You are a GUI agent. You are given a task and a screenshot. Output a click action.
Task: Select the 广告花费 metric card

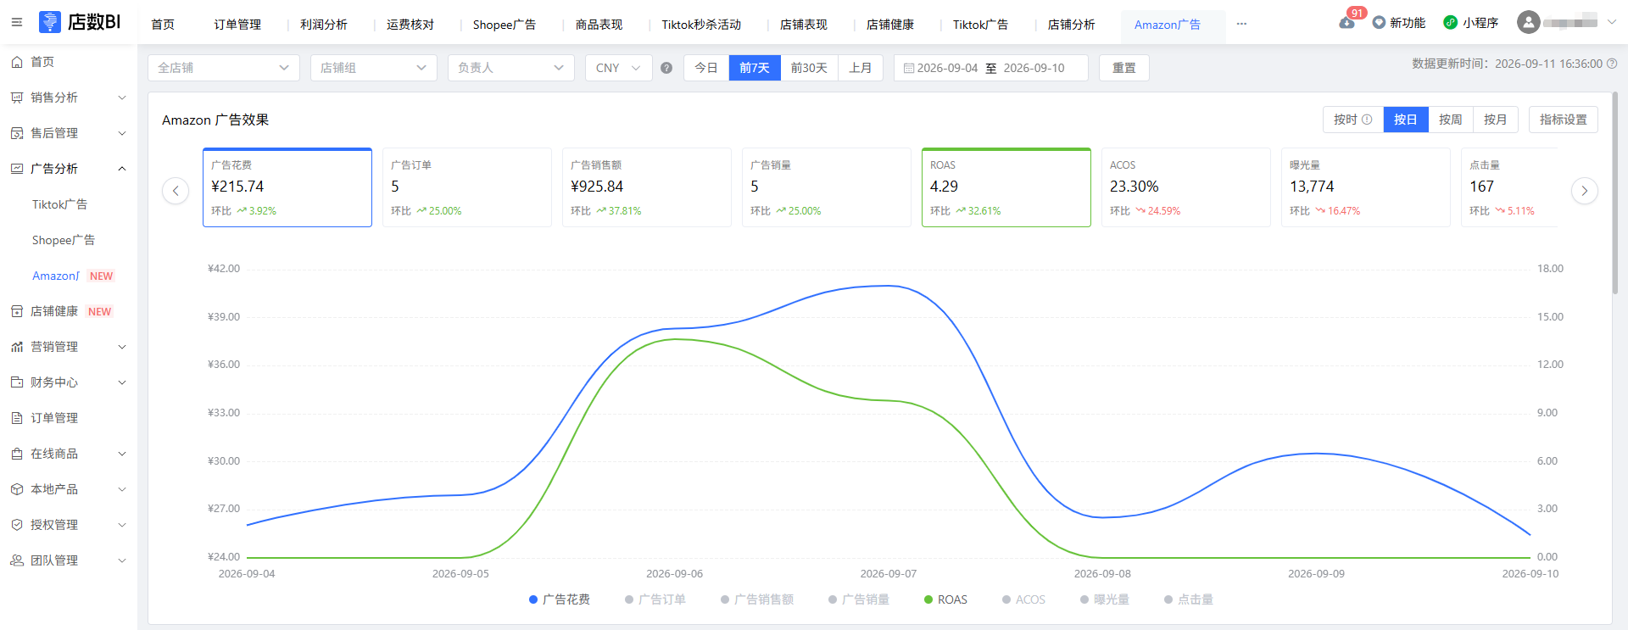(x=287, y=187)
